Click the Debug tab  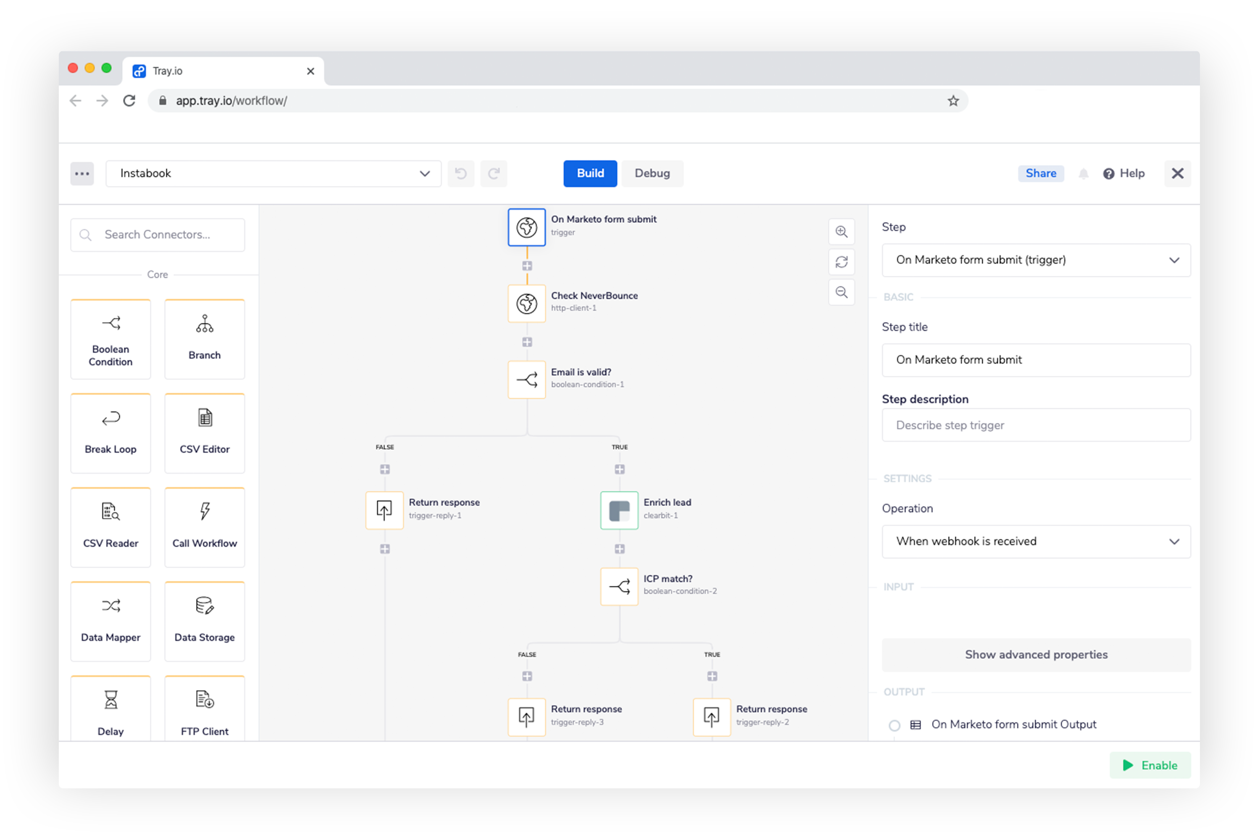tap(654, 173)
